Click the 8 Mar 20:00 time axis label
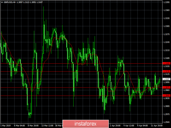 (x=33, y=126)
